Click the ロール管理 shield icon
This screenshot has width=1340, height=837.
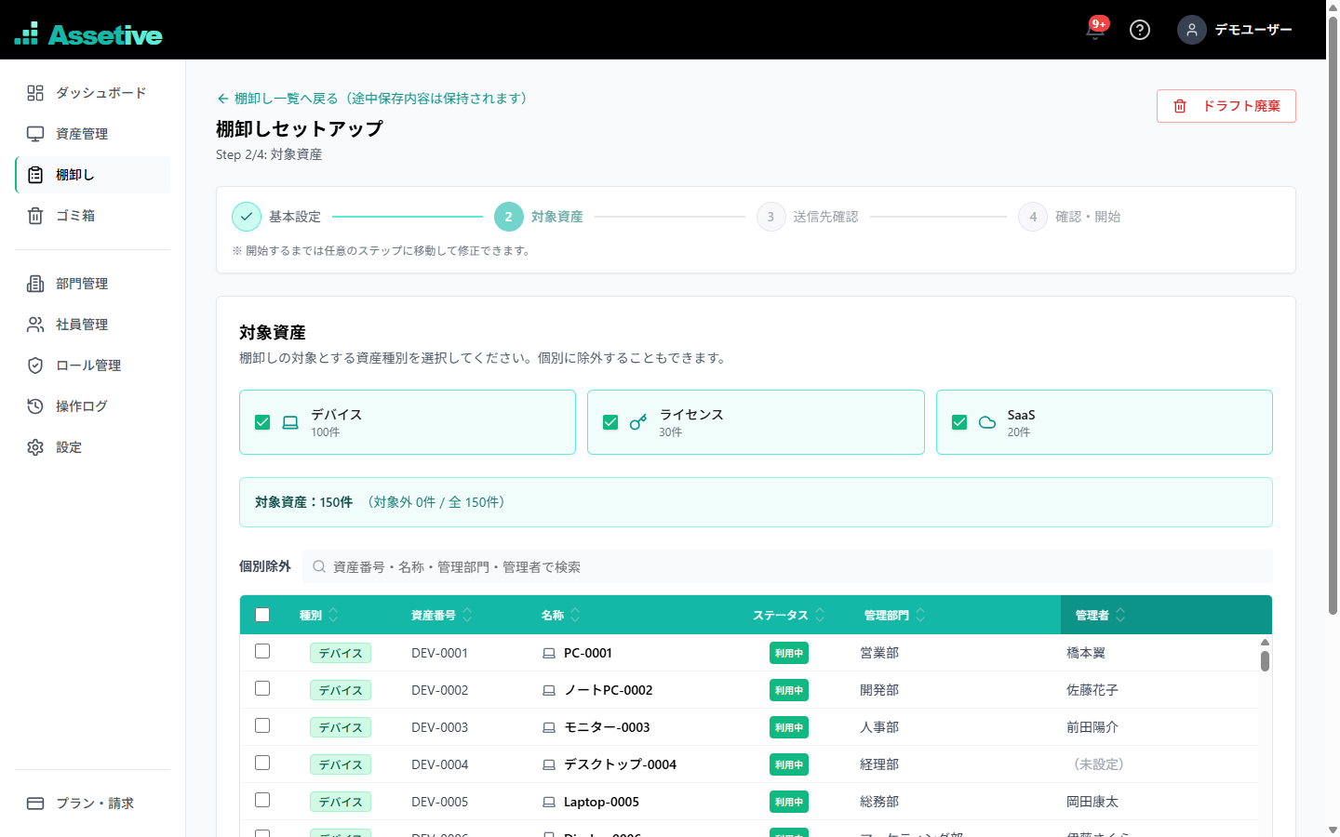tap(35, 365)
